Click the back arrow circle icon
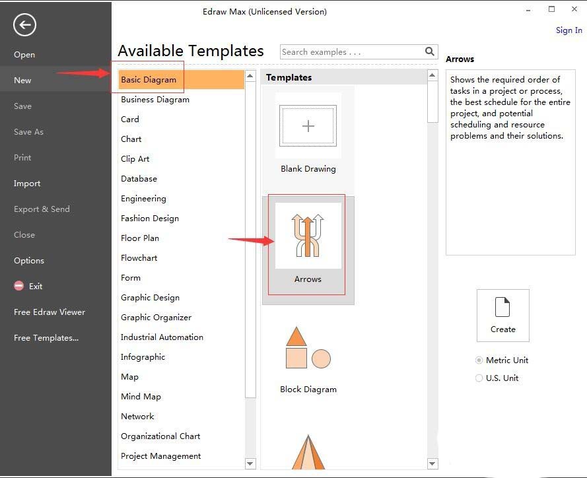This screenshot has width=587, height=478. [24, 25]
